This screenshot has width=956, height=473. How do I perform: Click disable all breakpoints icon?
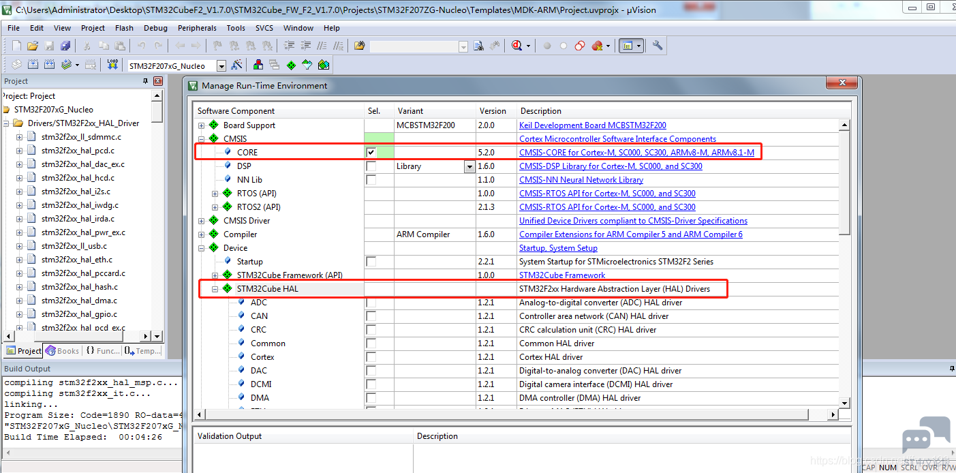pyautogui.click(x=580, y=46)
